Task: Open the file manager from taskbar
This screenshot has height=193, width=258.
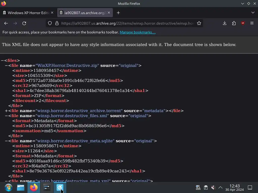Action: [21, 187]
